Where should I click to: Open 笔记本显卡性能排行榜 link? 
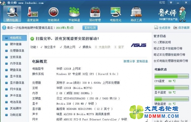coord(168,48)
